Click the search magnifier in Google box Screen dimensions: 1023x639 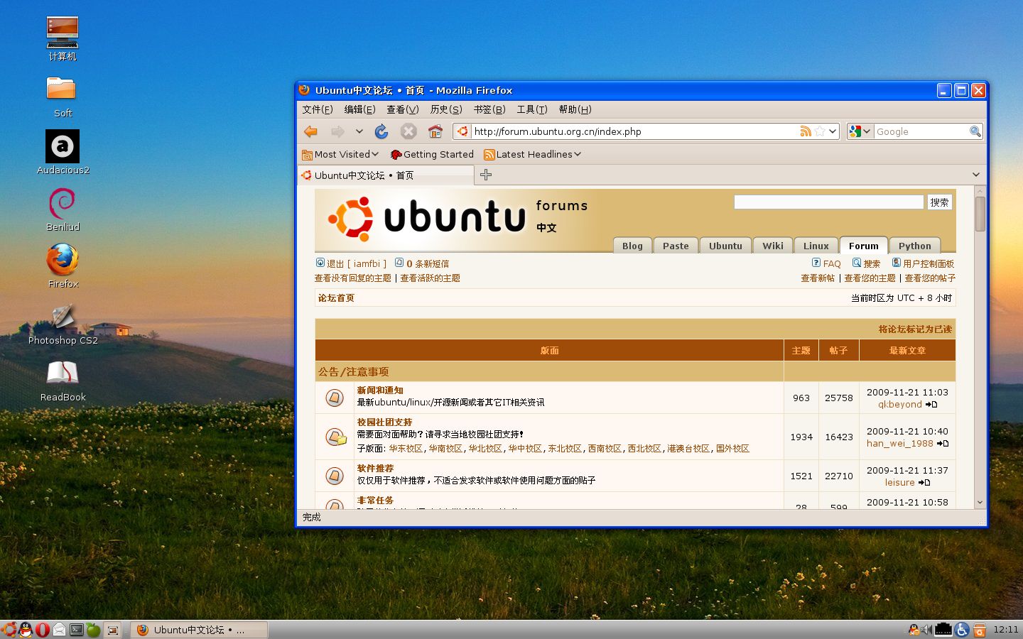tap(975, 131)
